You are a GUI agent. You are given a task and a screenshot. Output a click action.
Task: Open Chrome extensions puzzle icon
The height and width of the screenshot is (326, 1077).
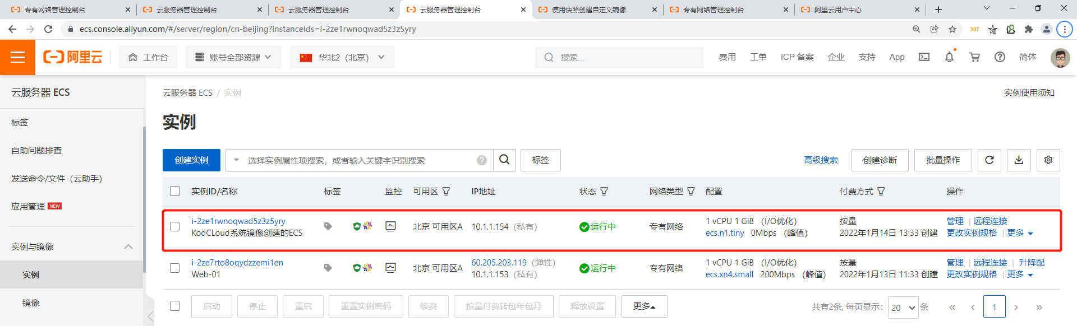tap(1029, 29)
